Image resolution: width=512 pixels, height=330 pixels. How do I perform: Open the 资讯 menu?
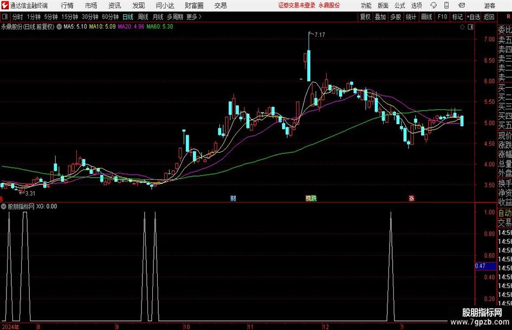click(x=115, y=5)
